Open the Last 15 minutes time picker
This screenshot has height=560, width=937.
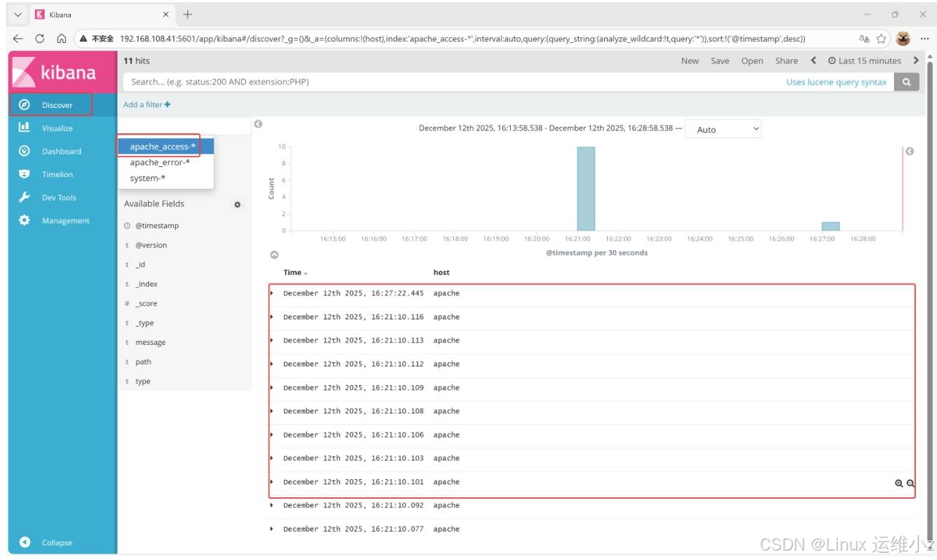pyautogui.click(x=864, y=61)
